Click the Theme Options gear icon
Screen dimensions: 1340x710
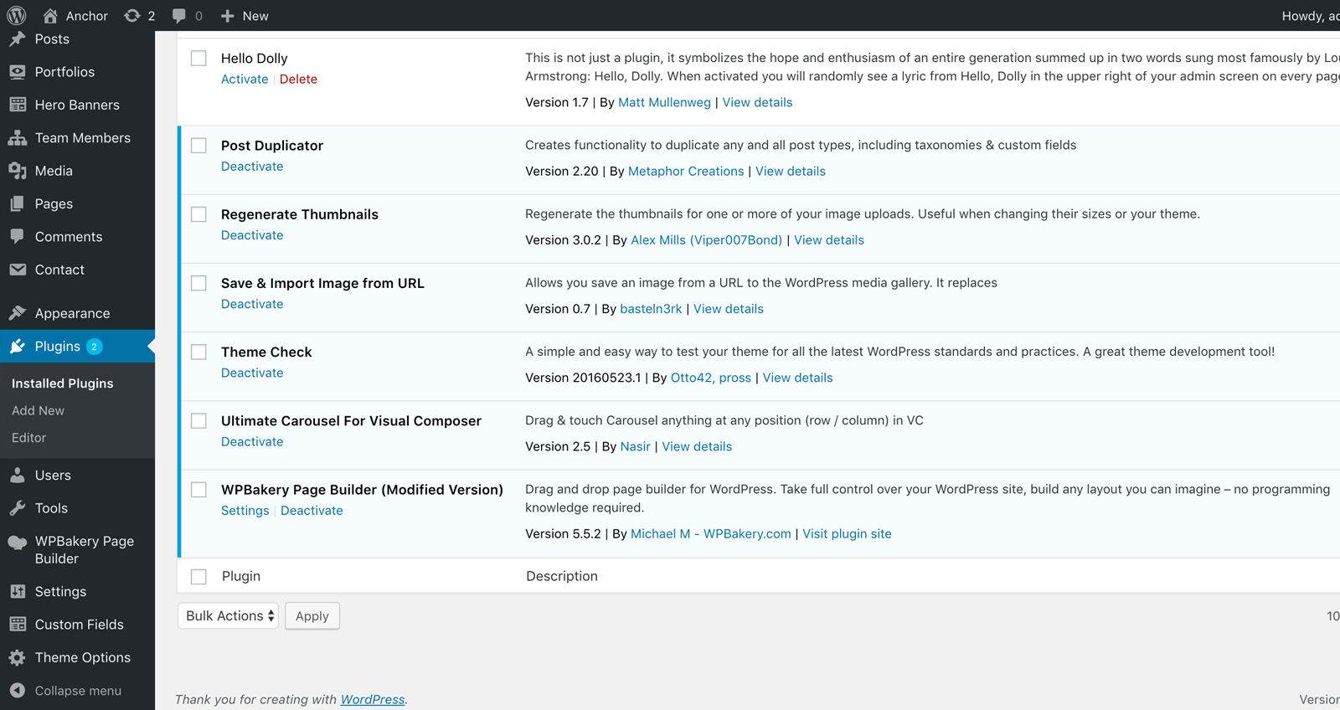coord(18,658)
